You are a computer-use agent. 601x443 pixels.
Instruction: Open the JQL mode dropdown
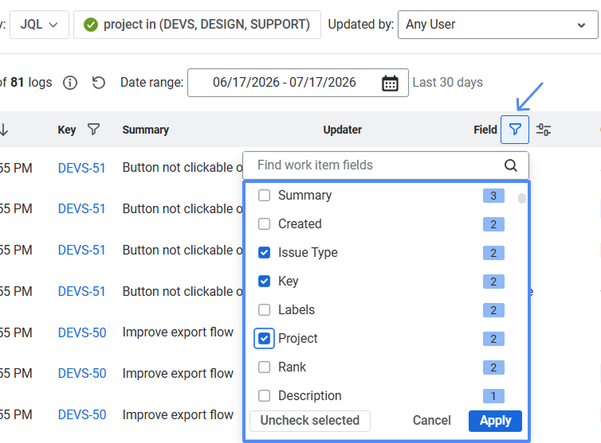[x=39, y=25]
